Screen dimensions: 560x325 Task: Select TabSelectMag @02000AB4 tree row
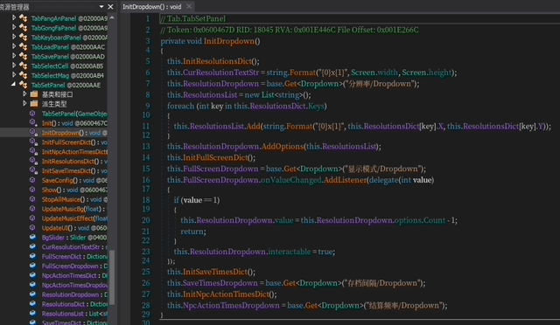pos(67,76)
